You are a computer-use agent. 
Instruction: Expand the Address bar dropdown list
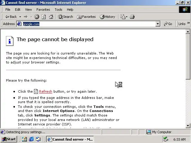[158, 24]
